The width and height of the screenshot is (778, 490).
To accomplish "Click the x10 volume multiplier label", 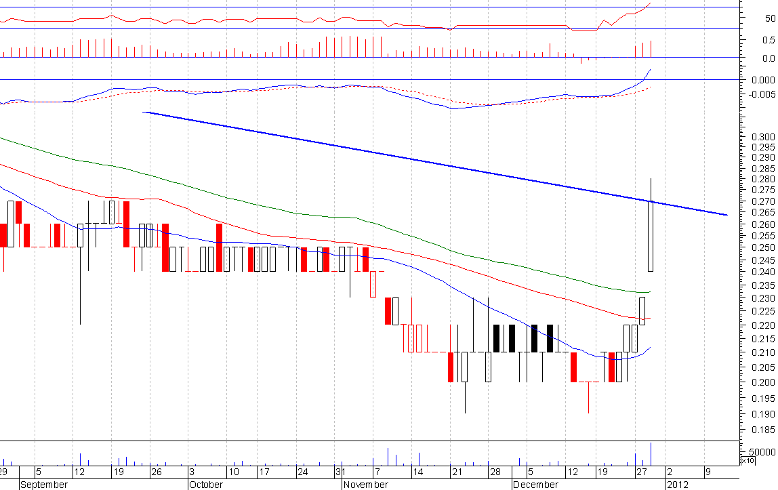I will click(x=747, y=461).
